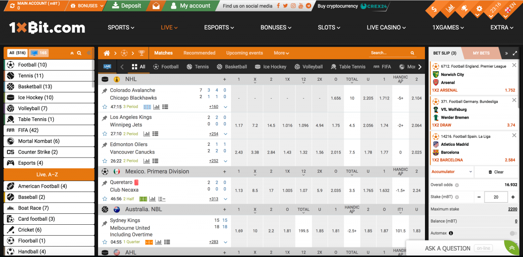
Task: Open the settings gear in top corner
Action: (479, 9)
